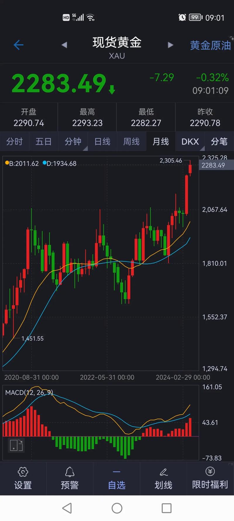
Task: Go to next instrument with right triangle
Action: click(x=170, y=45)
